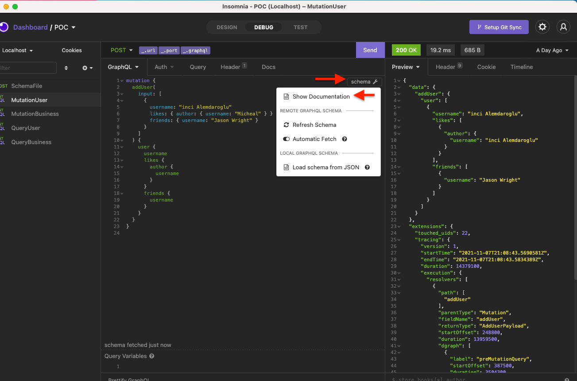Open the Localhost environment dropdown
This screenshot has width=577, height=381.
17,50
